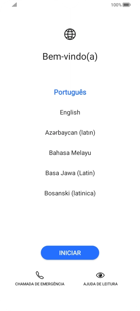This screenshot has height=311, width=140.
Task: Pick Bahasa Melayu from the list
Action: click(70, 153)
